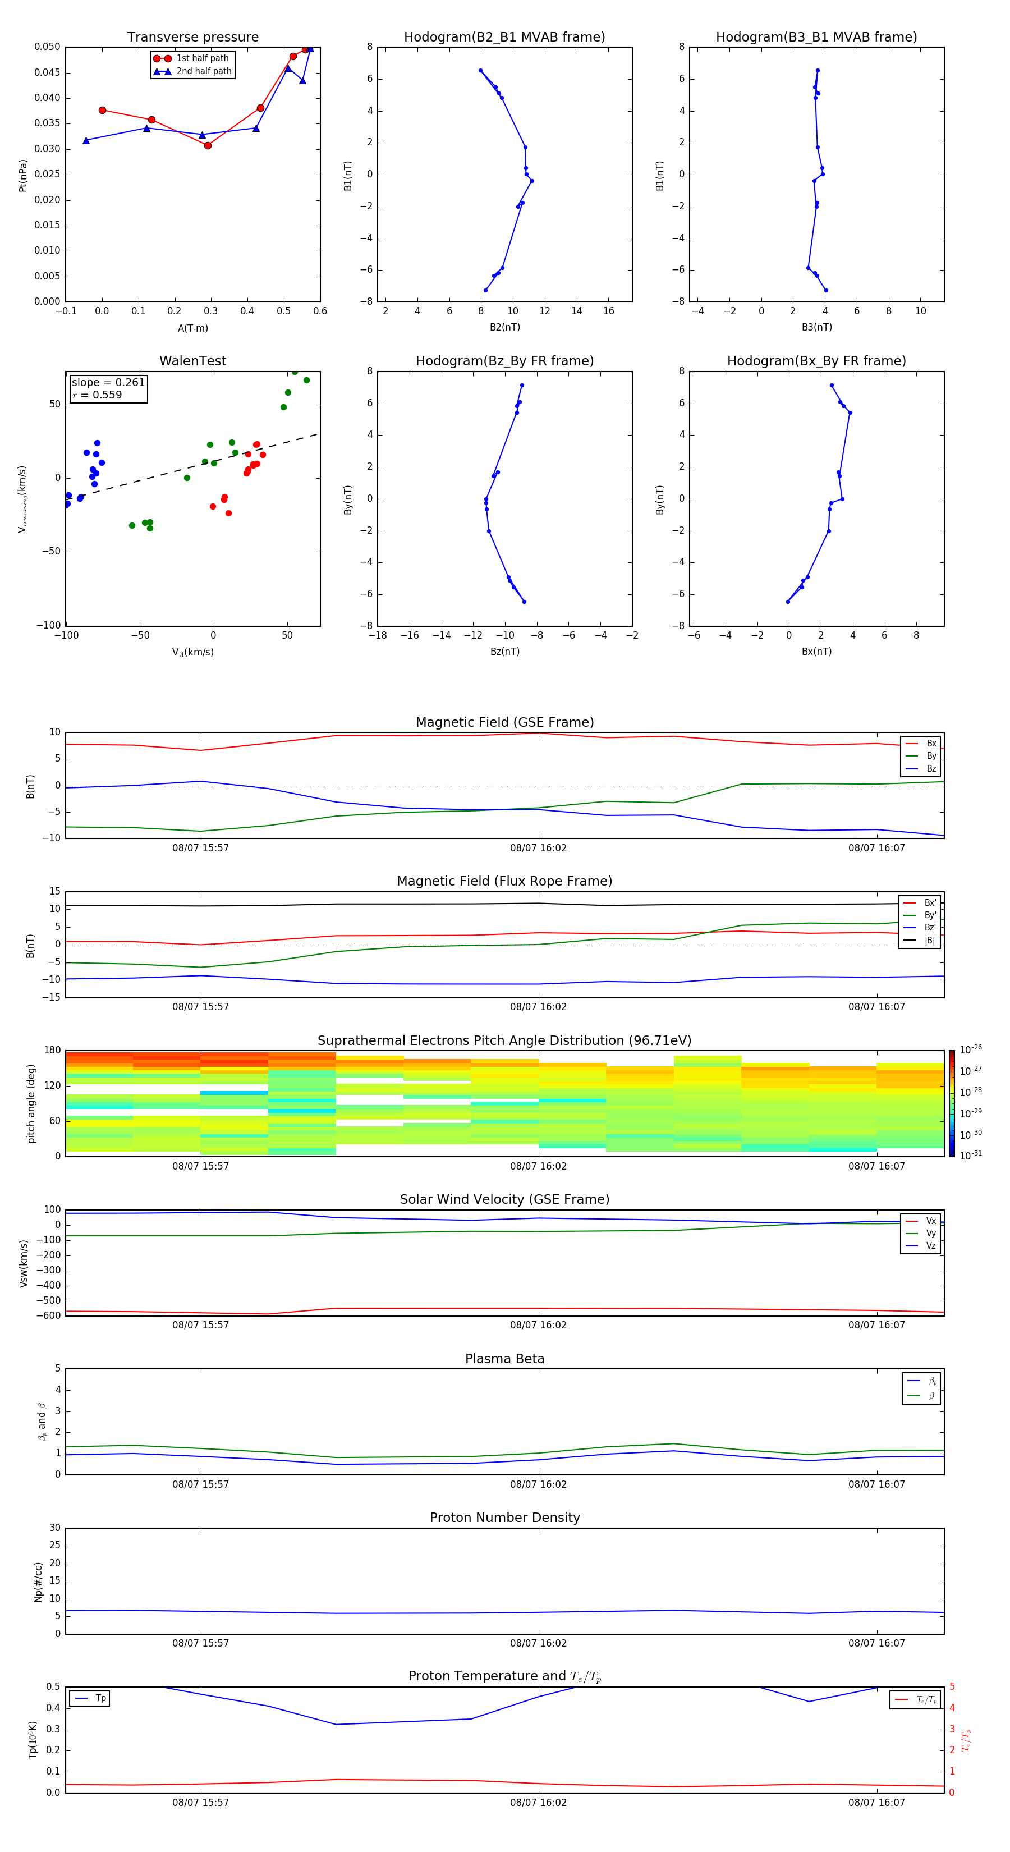Image resolution: width=1010 pixels, height=1852 pixels.
Task: Click '|B|' legend entry in Flux Rope plot
Action: pyautogui.click(x=920, y=941)
